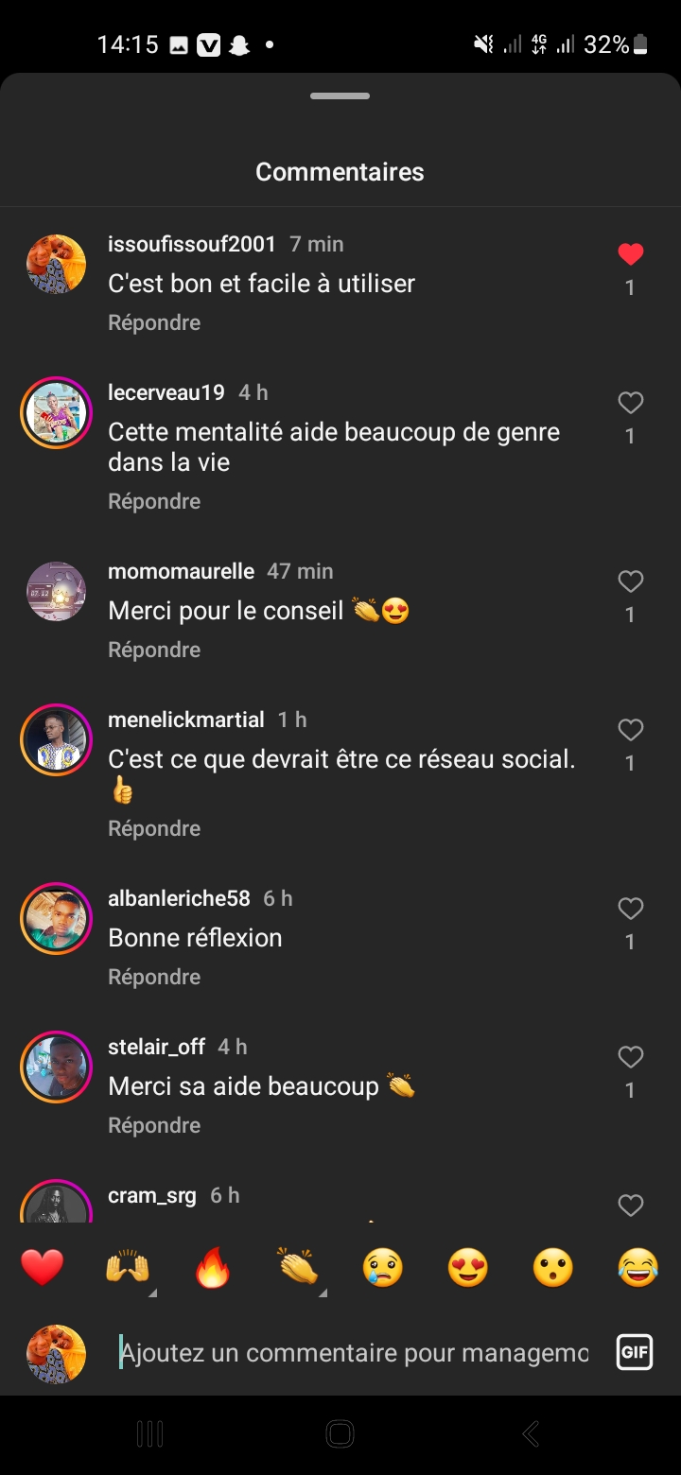Viewport: 681px width, 1475px height.
Task: Like lecerveau19's comment
Action: pyautogui.click(x=630, y=404)
